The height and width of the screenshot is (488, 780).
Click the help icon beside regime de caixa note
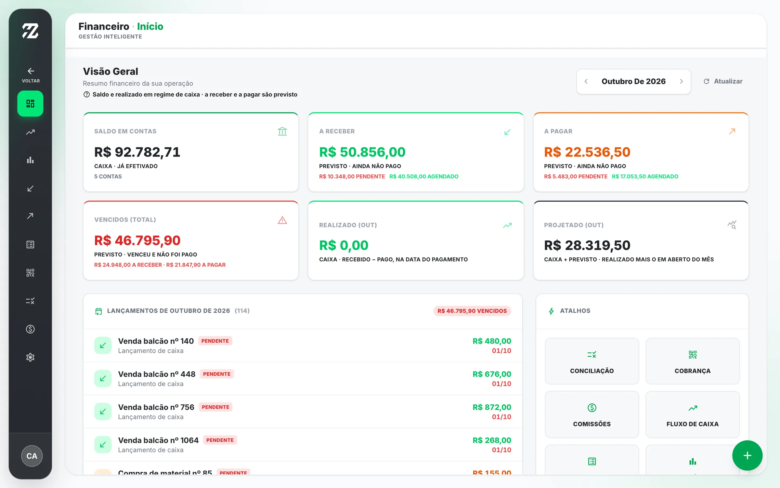pyautogui.click(x=86, y=94)
